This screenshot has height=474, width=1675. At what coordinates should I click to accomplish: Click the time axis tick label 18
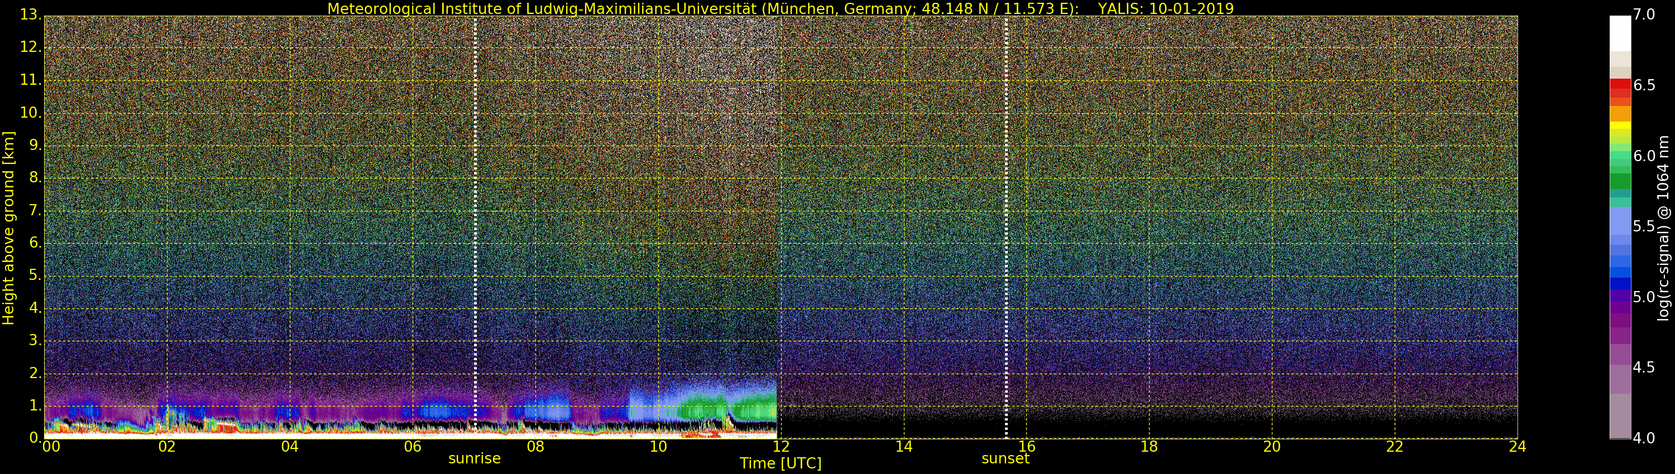[x=1150, y=447]
